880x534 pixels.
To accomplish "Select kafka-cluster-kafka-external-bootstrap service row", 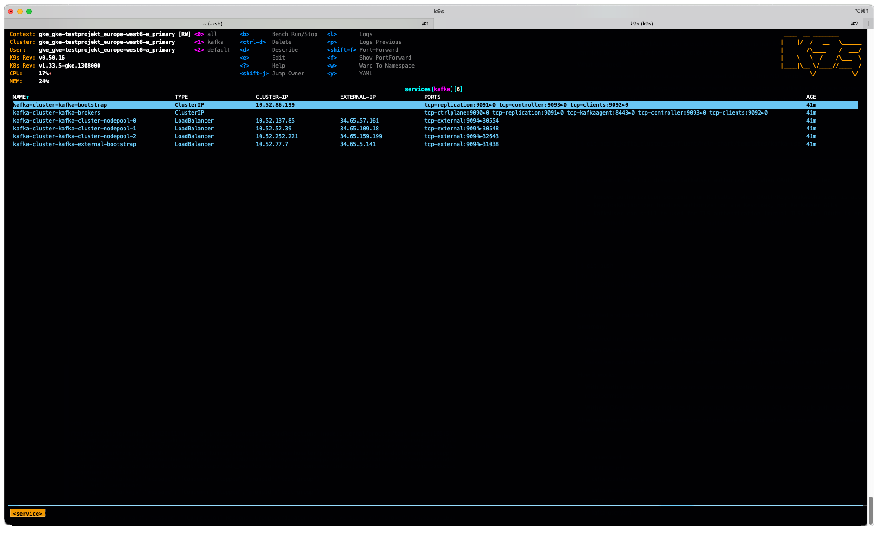I will coord(74,144).
